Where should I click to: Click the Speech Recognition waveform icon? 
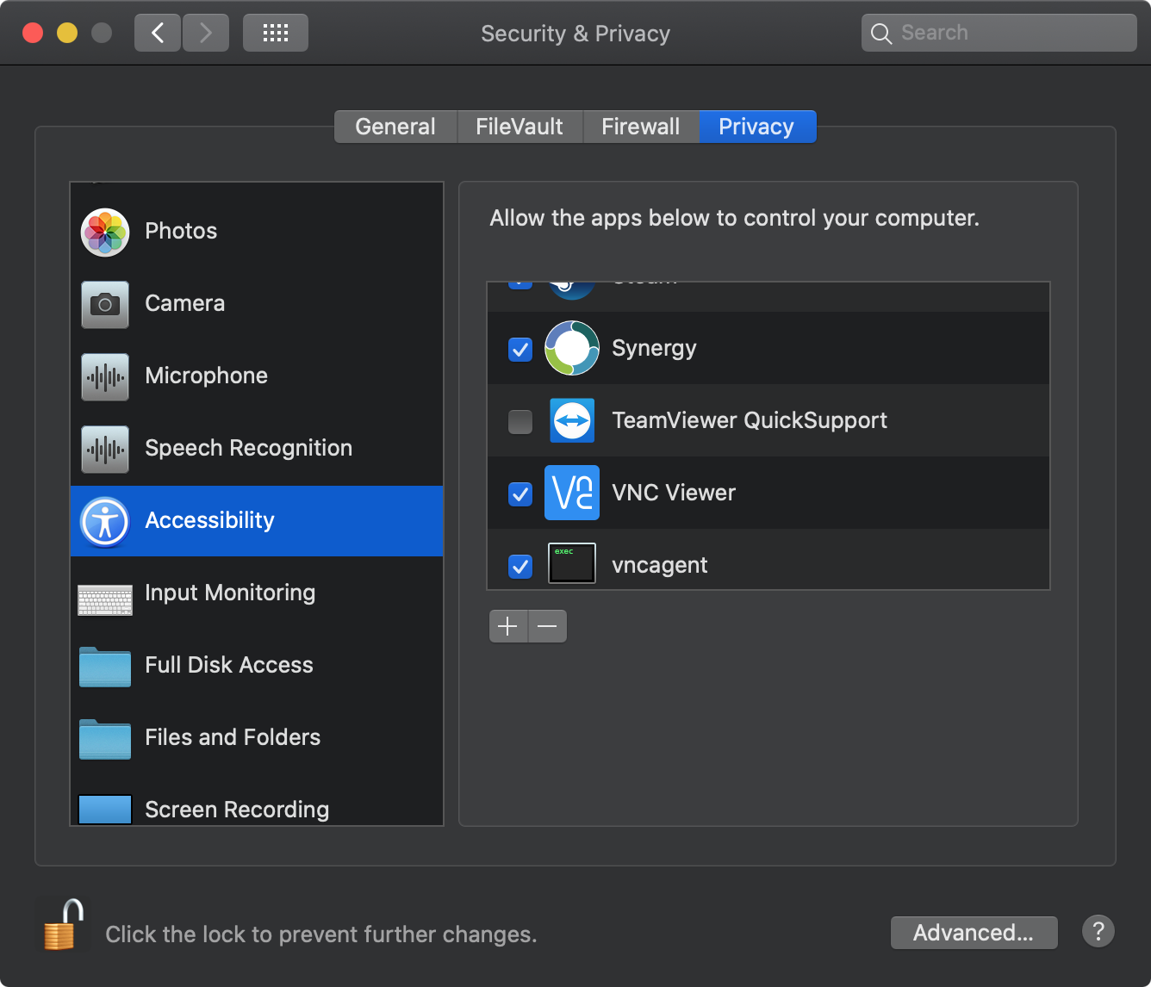click(x=105, y=450)
